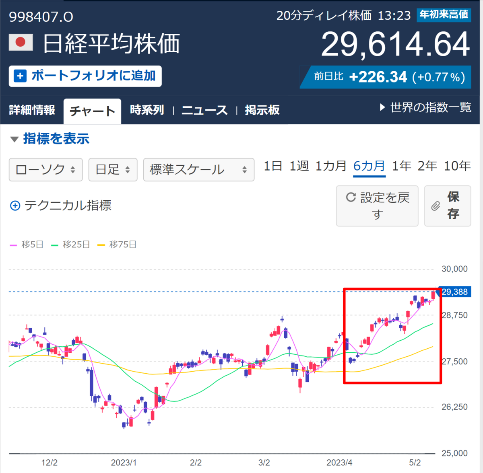This screenshot has height=473, width=483.
Task: Click the 日経平均株価 title
Action: click(111, 43)
